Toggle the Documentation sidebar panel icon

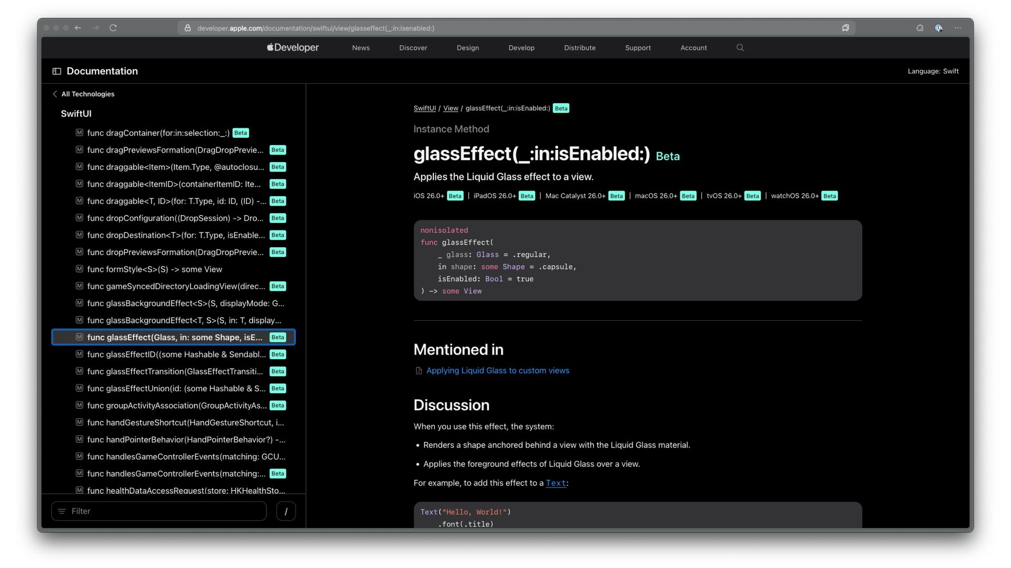click(57, 71)
